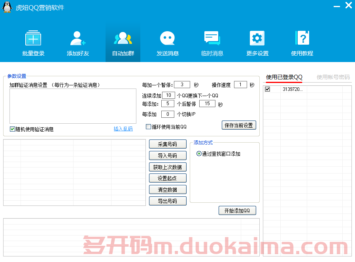The height and width of the screenshot is (262, 355).
Task: Switch to 使用已登录QQ tab
Action: pyautogui.click(x=284, y=77)
